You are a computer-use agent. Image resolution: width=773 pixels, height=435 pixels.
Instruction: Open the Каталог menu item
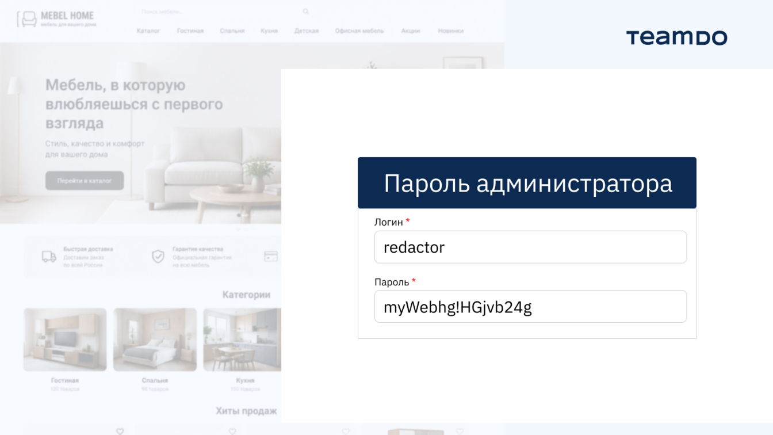click(x=148, y=31)
